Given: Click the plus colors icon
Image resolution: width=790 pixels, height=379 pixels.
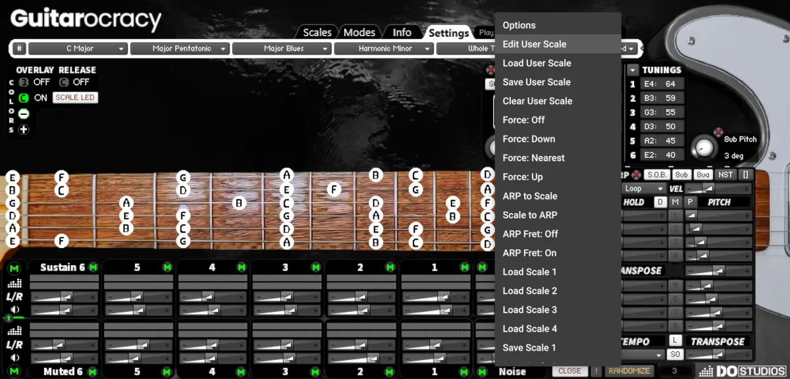Looking at the screenshot, I should [x=24, y=130].
